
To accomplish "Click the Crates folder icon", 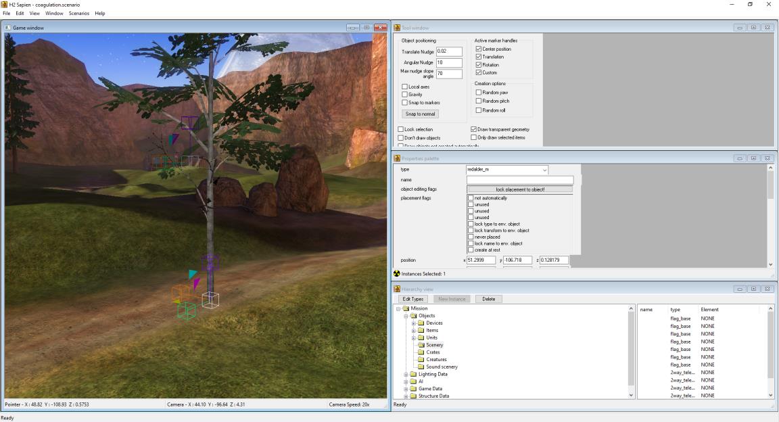I will point(421,352).
